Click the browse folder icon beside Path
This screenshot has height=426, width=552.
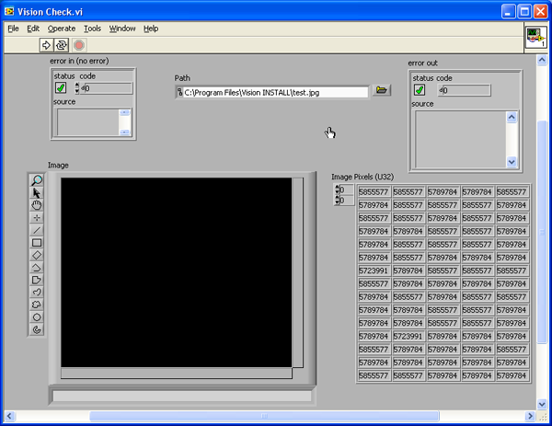pos(382,90)
